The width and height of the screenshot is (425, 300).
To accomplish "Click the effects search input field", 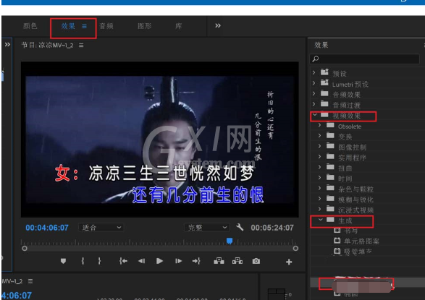I will [x=365, y=59].
